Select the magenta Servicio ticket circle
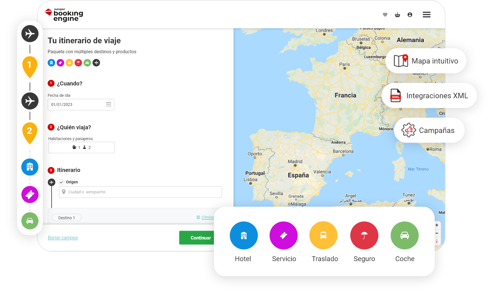Image resolution: width=494 pixels, height=295 pixels. 284,235
